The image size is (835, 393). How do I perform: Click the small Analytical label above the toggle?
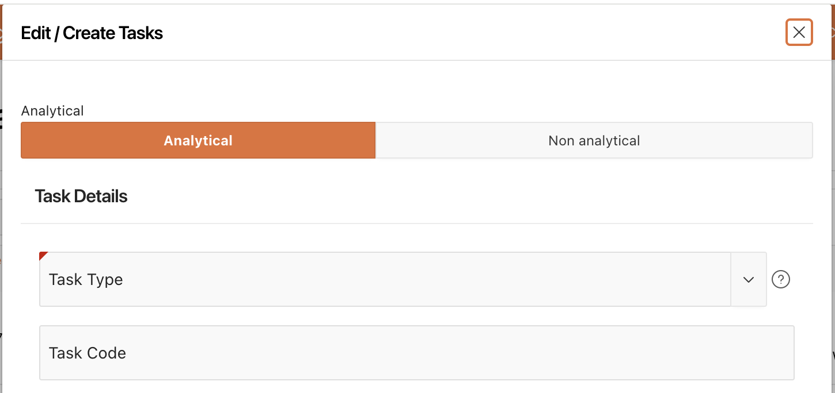pyautogui.click(x=52, y=111)
